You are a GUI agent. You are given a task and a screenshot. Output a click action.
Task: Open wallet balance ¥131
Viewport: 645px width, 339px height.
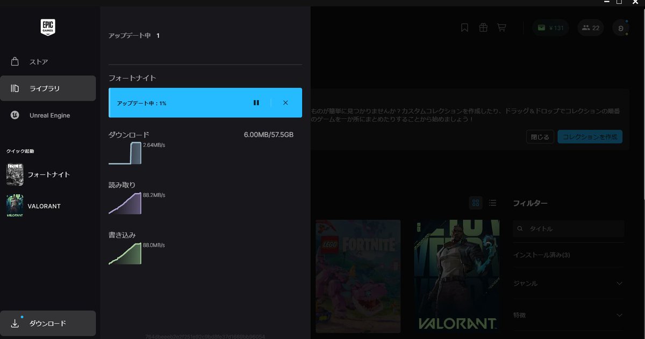pyautogui.click(x=550, y=28)
